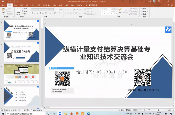Start slide show from status bar icon
The image size is (175, 115).
coord(149,110)
